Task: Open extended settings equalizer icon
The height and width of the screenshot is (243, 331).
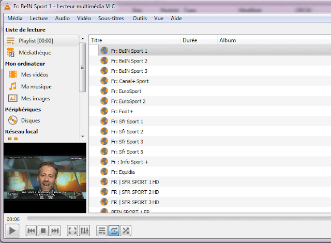Action: click(84, 231)
